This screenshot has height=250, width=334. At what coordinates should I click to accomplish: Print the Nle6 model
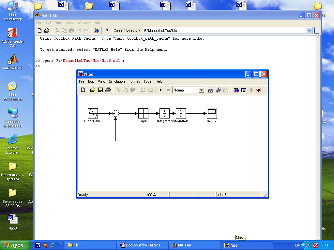point(108,90)
